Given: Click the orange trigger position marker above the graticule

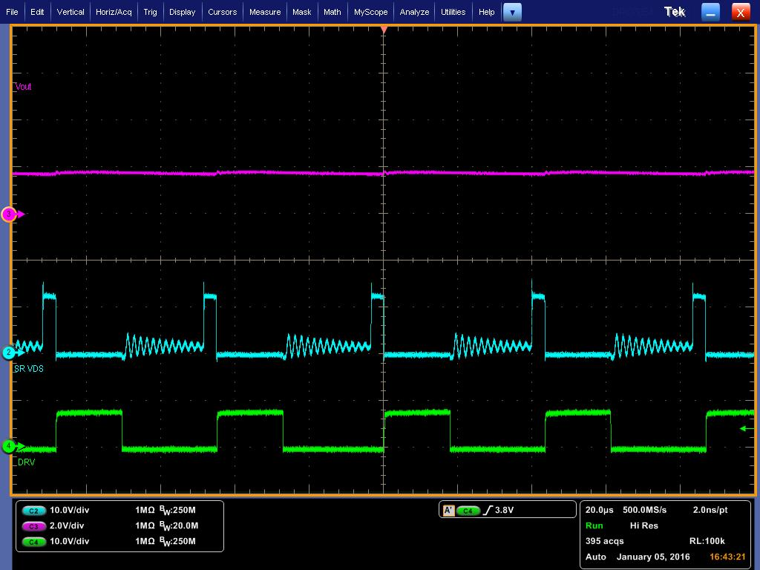Looking at the screenshot, I should coord(383,30).
